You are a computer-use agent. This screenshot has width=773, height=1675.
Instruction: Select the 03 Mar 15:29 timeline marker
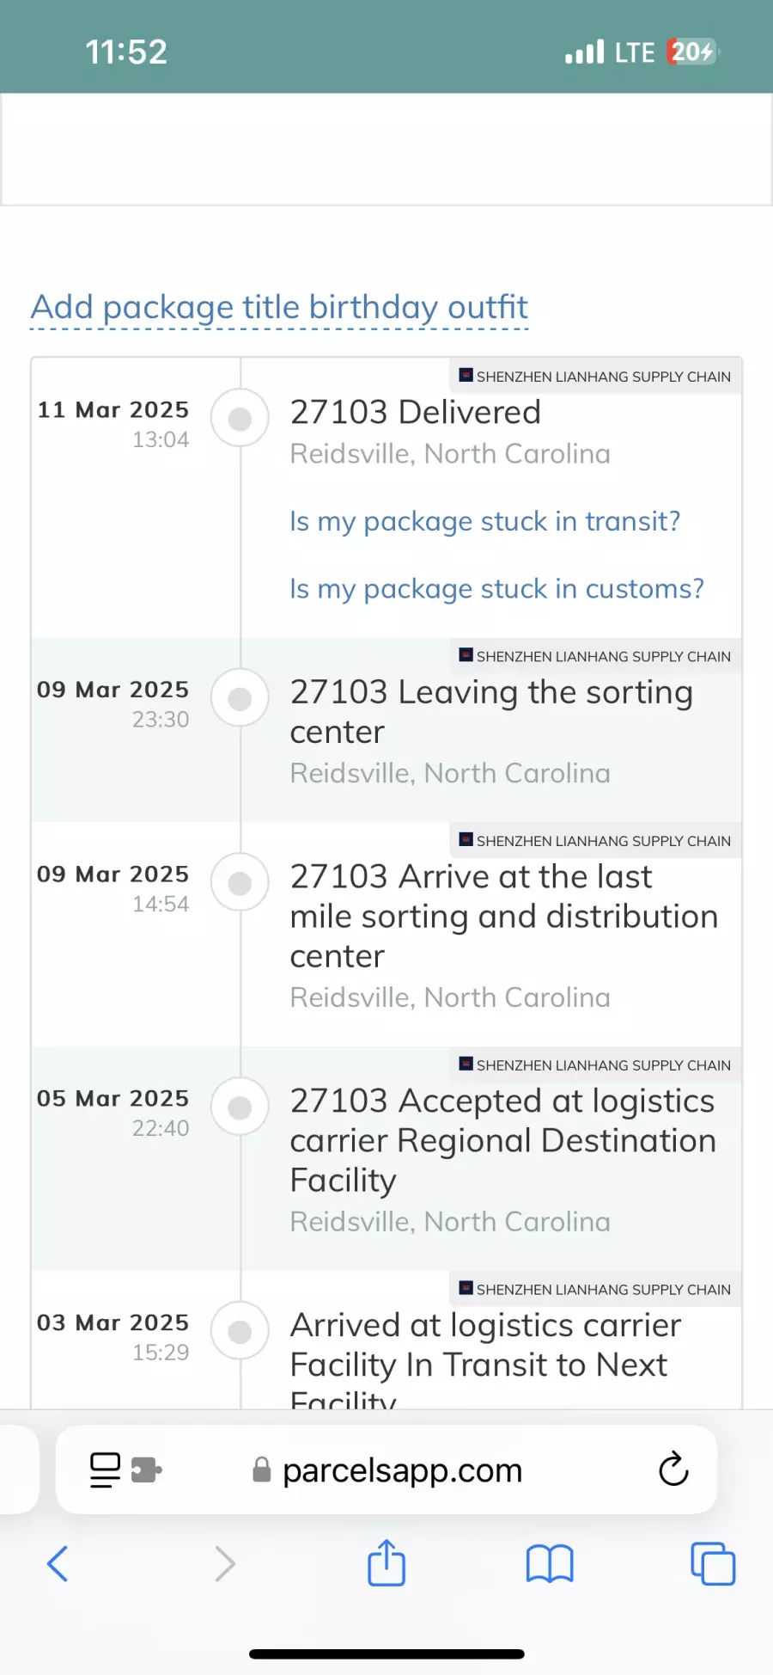240,1331
